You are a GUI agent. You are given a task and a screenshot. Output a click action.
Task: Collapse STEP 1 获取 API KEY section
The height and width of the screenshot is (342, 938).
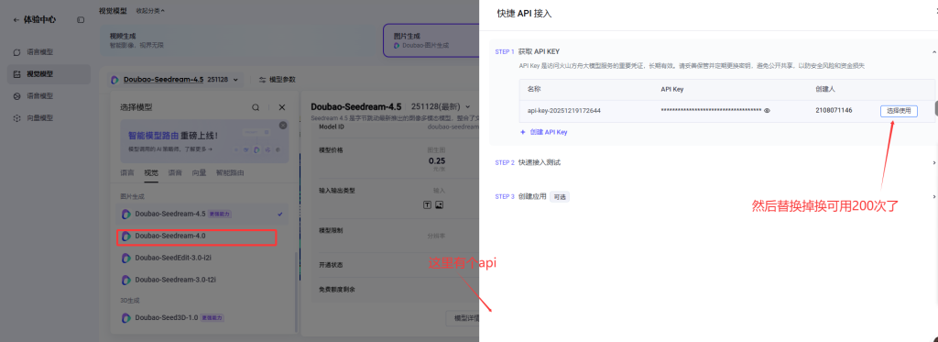point(933,51)
